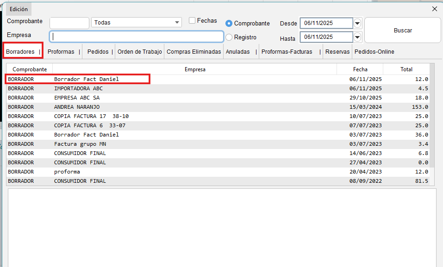Open the Hasta date picker dropdown
The height and width of the screenshot is (267, 443).
click(x=357, y=37)
